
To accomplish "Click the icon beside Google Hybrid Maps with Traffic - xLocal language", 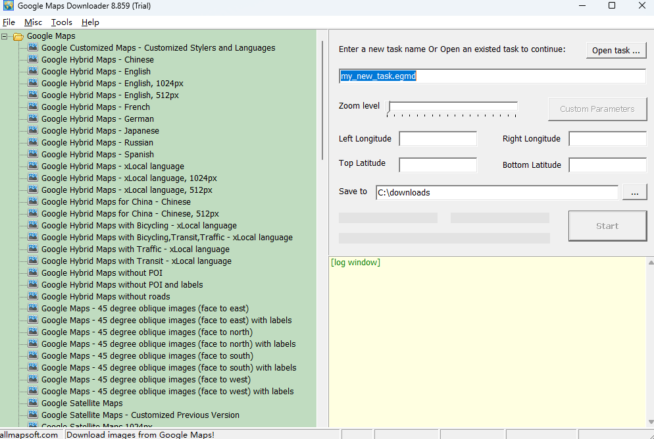I will [x=32, y=249].
